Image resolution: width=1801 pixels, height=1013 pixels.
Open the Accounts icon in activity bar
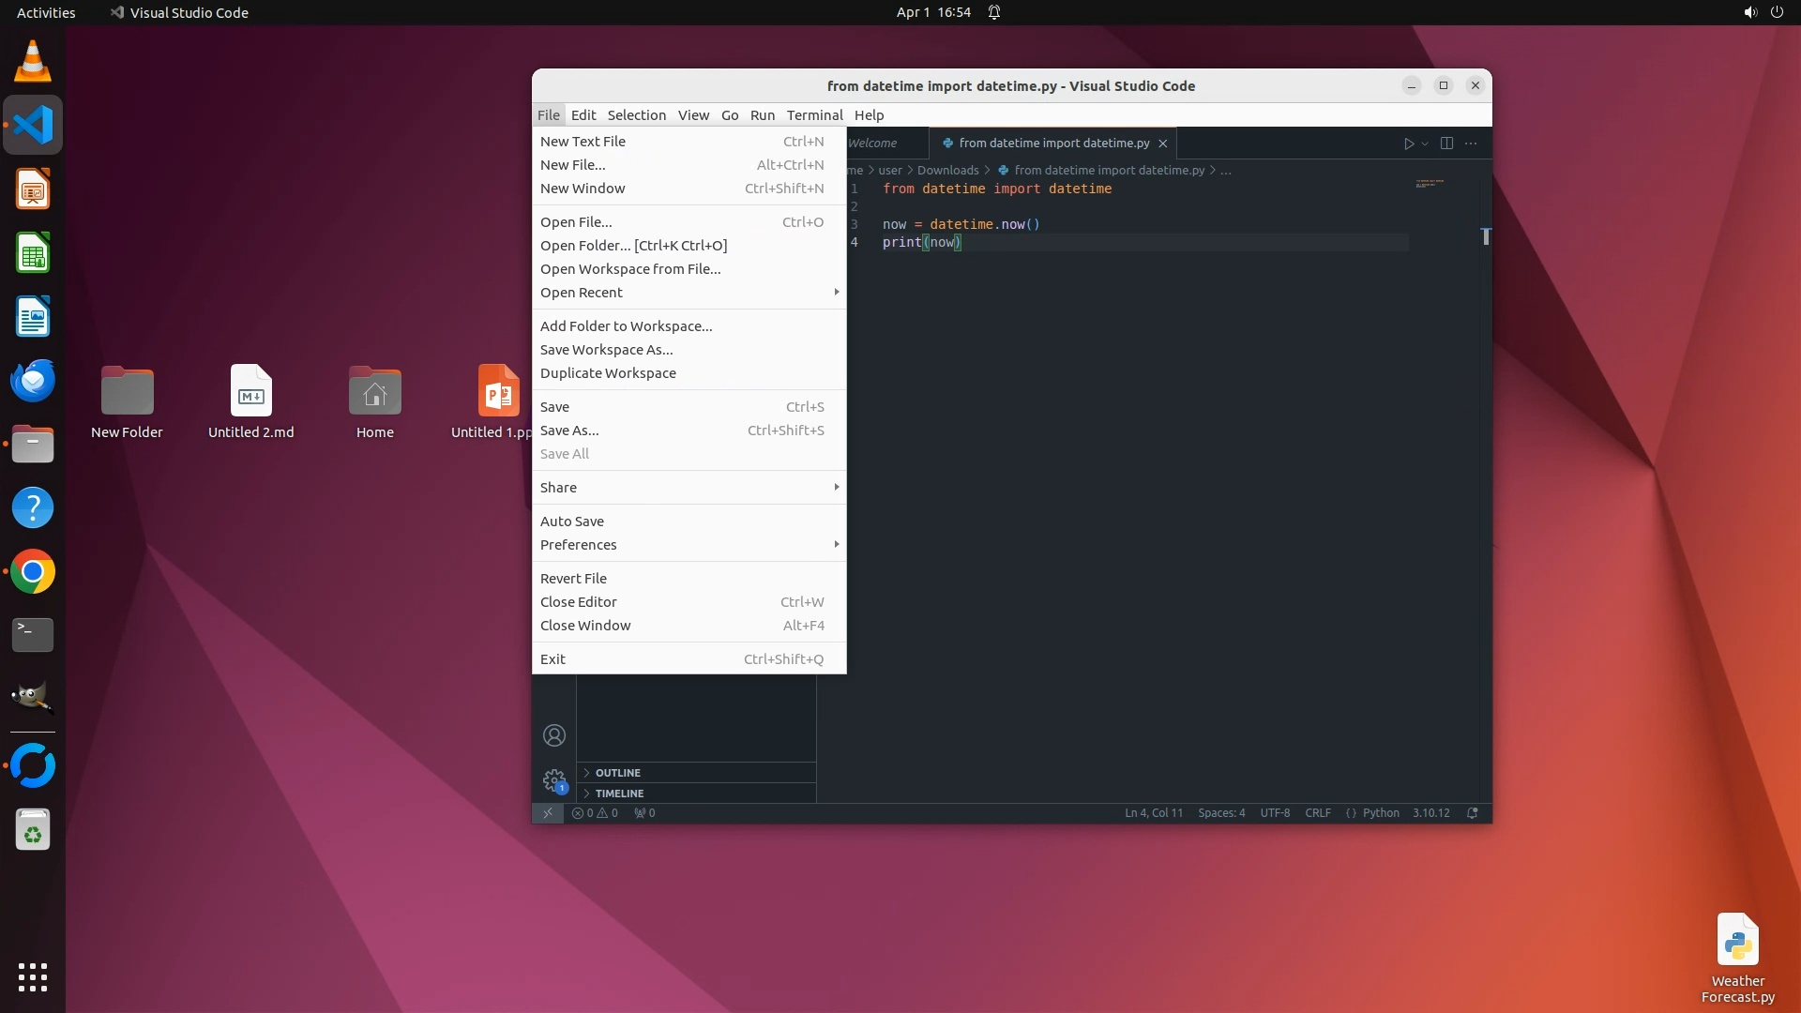pos(554,735)
